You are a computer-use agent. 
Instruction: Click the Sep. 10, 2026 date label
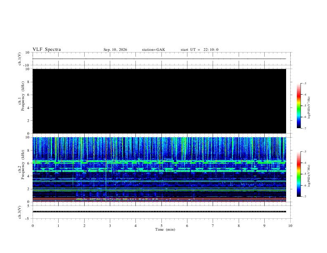[x=115, y=50]
